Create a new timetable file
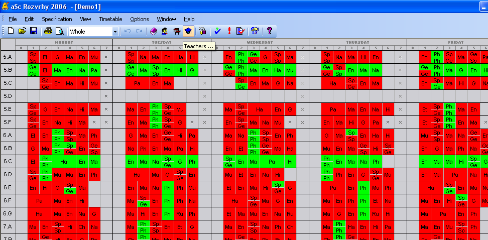Screen dimensions: 488x240 (11, 31)
